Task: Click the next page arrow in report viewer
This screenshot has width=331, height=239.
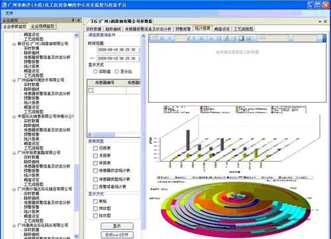Action: click(x=194, y=38)
